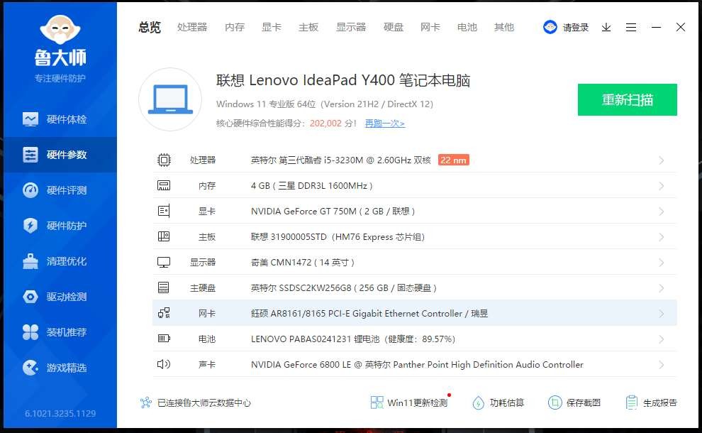Switch to the top 电池 tab
Image resolution: width=702 pixels, height=433 pixels.
[467, 28]
